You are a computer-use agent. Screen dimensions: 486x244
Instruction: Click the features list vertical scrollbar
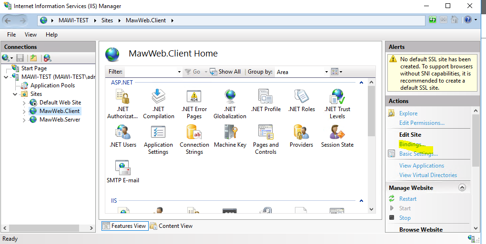point(371,111)
